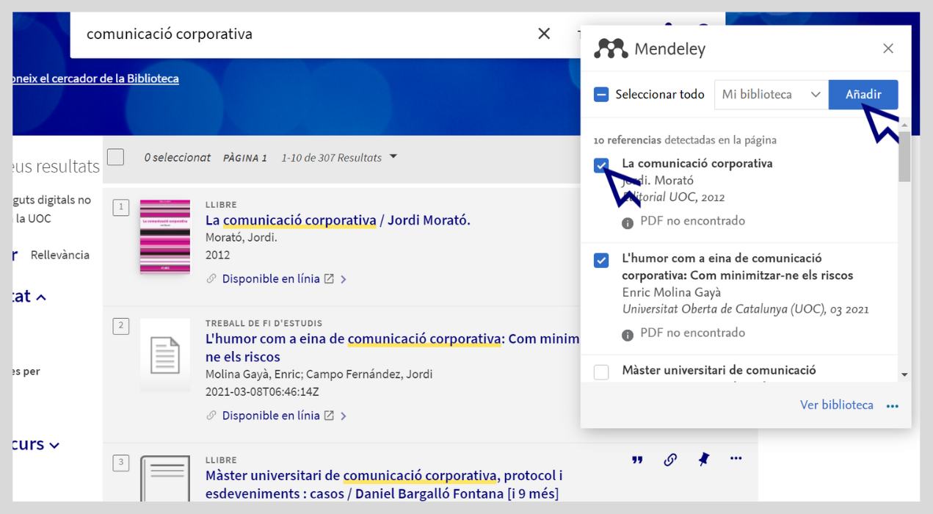The image size is (933, 514).
Task: Click link chain icon on result 1 availability
Action: [x=211, y=279]
